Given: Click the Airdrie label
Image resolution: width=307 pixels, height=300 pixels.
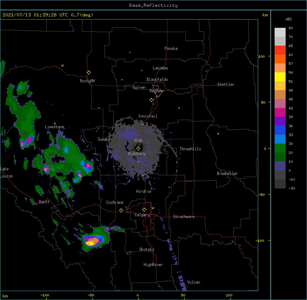Looking at the screenshot, I should coord(144,191).
